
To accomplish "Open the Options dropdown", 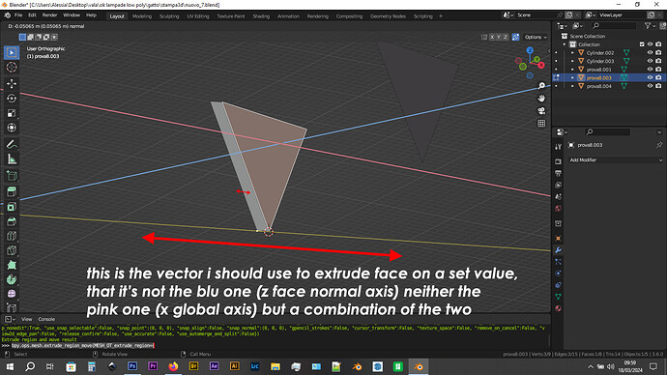I will (536, 37).
